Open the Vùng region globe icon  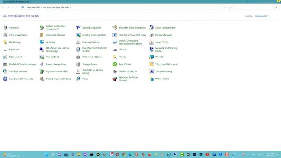pyautogui.click(x=78, y=79)
